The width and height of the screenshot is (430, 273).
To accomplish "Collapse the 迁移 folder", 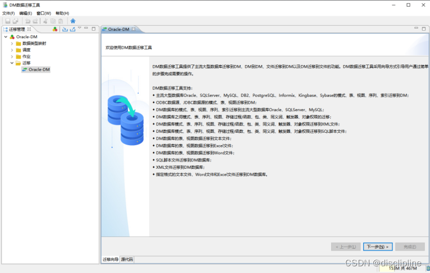I will (x=12, y=63).
